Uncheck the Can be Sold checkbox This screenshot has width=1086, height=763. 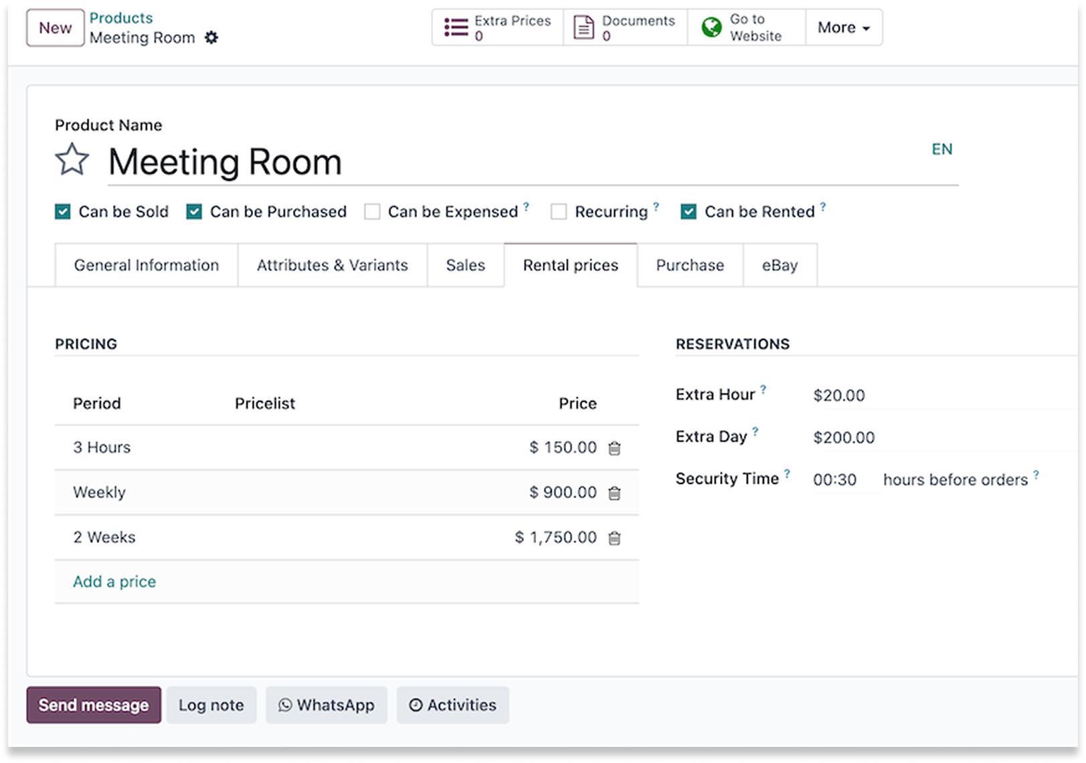[63, 212]
